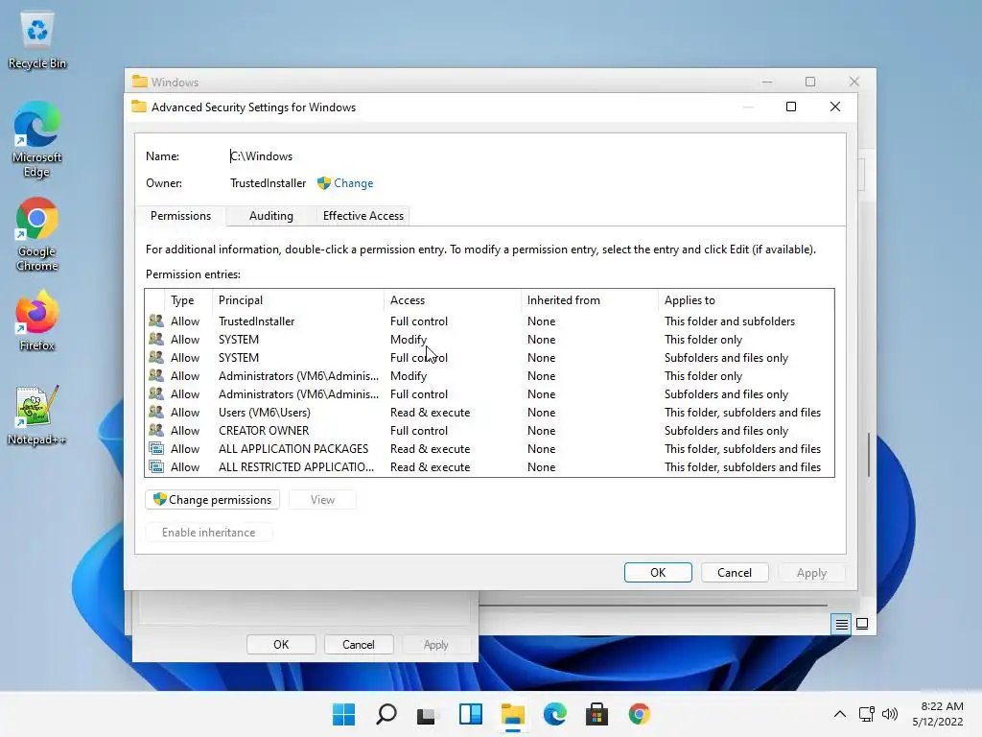Switch to the details view in the Windows window
This screenshot has height=737, width=982.
click(841, 624)
